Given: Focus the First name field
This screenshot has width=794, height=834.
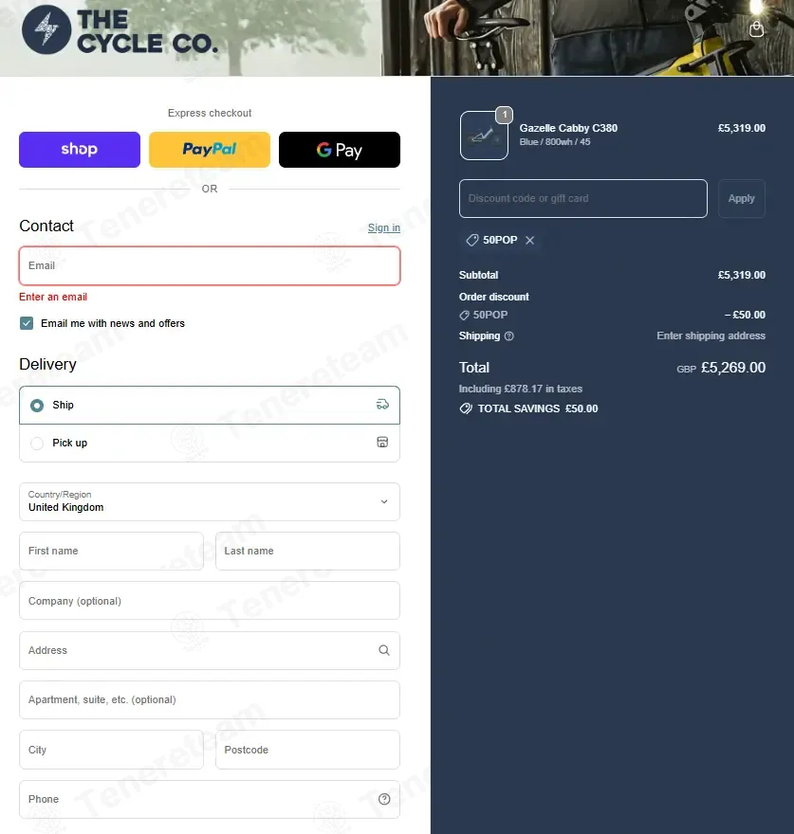Looking at the screenshot, I should click(x=111, y=551).
